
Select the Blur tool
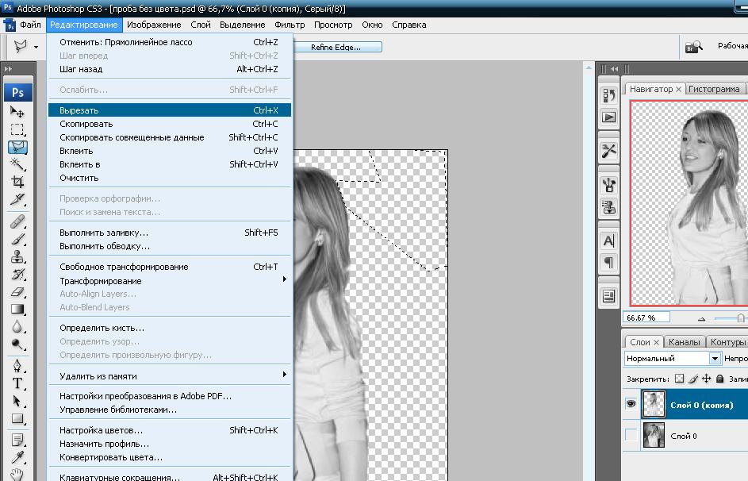[x=17, y=327]
